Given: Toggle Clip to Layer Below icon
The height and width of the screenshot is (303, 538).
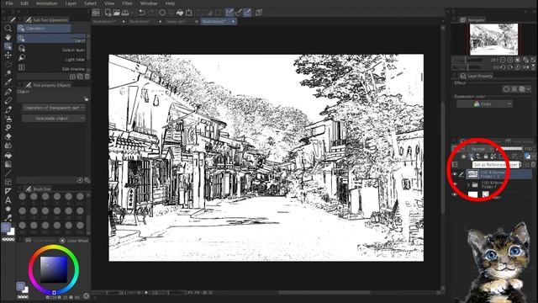Looking at the screenshot, I should 463,157.
